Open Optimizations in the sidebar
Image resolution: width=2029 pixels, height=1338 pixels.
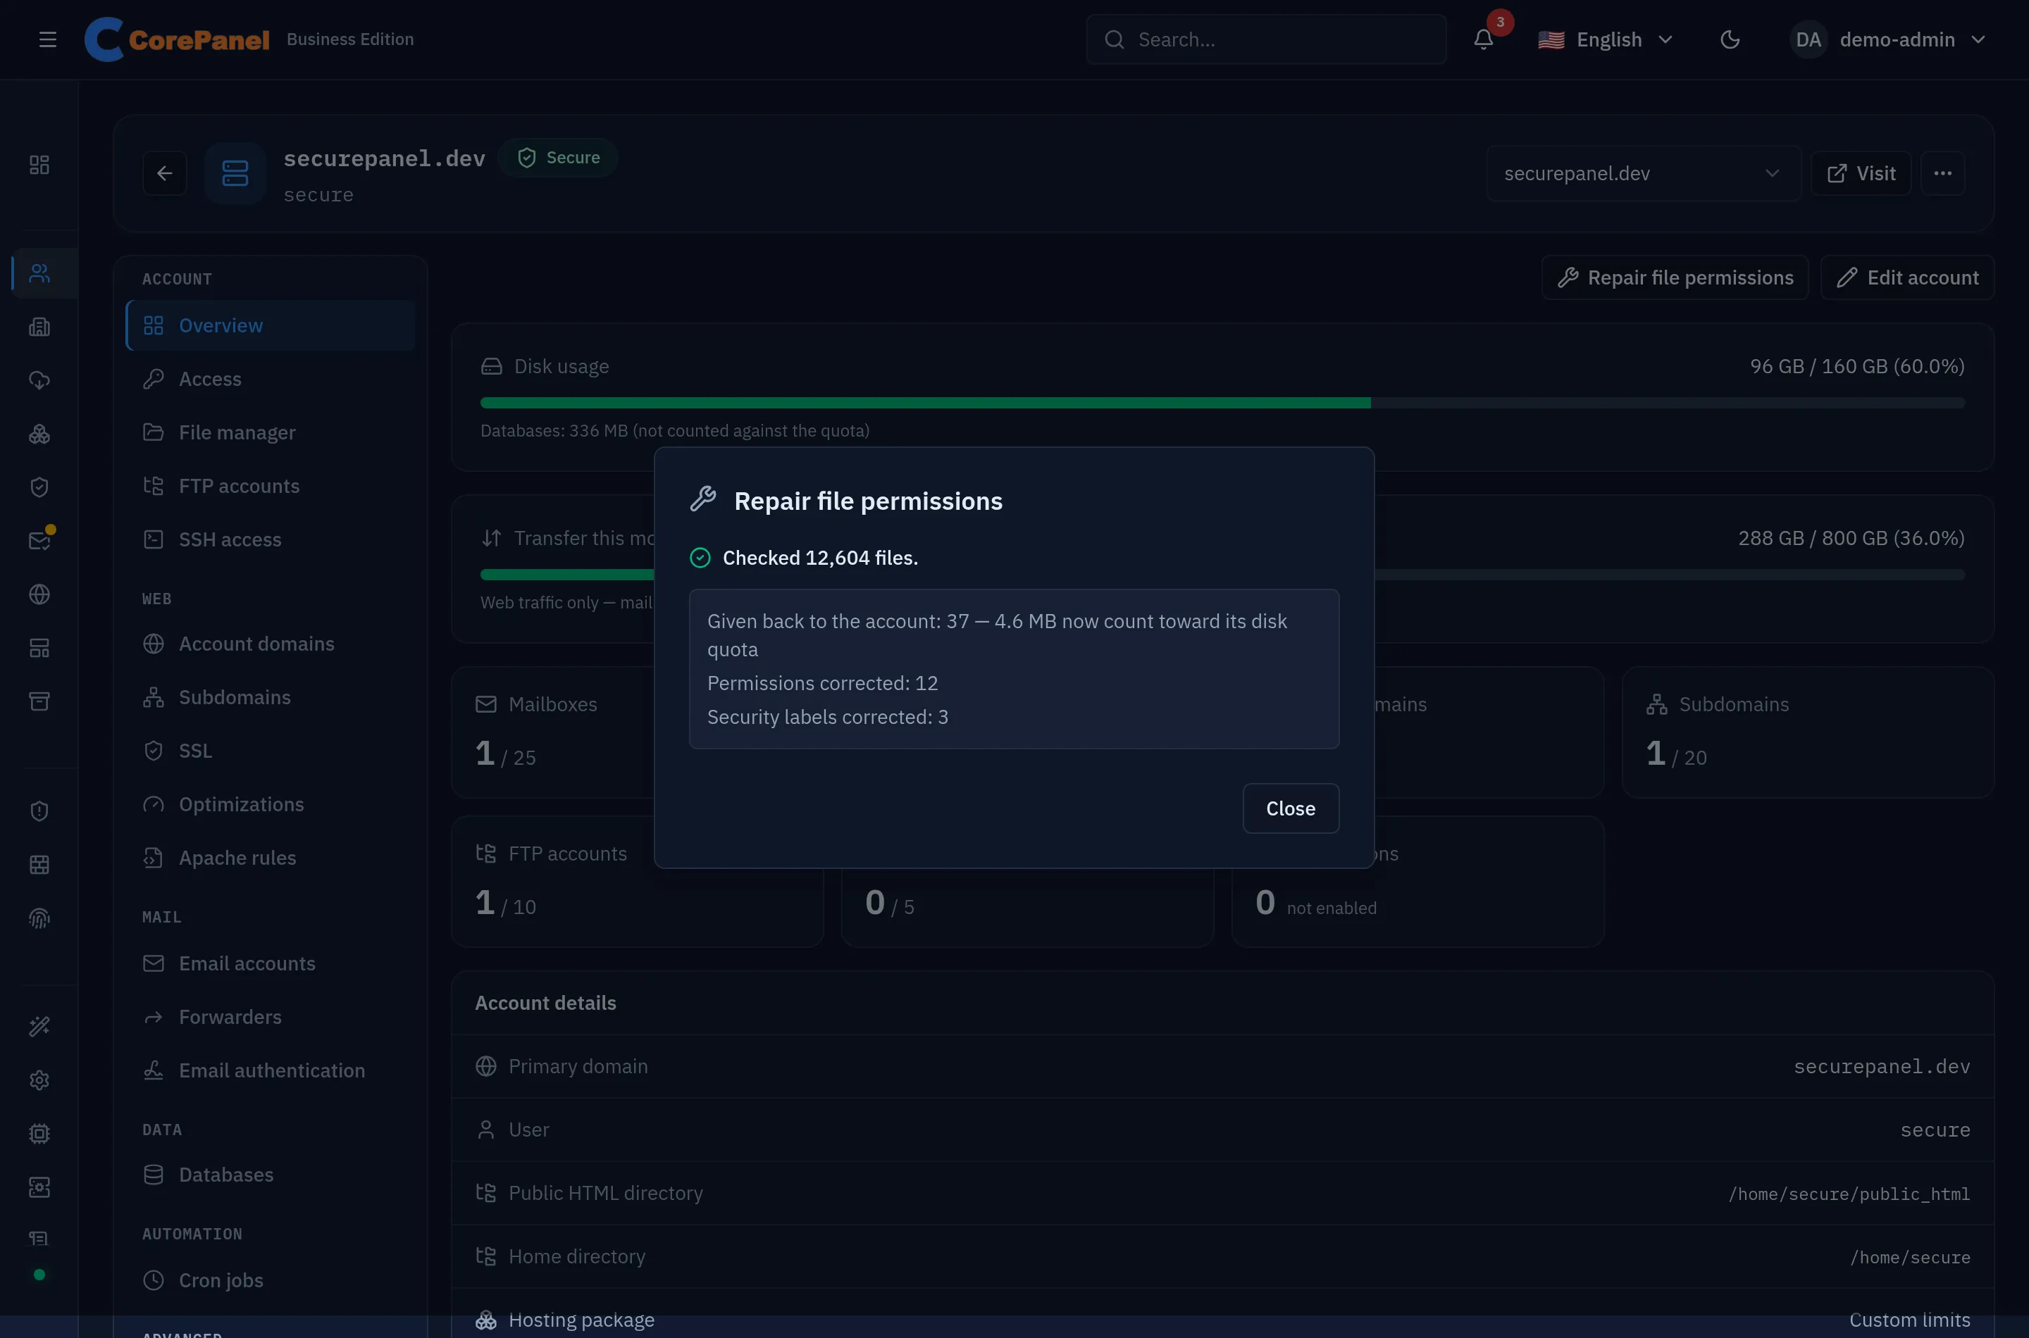(x=271, y=804)
